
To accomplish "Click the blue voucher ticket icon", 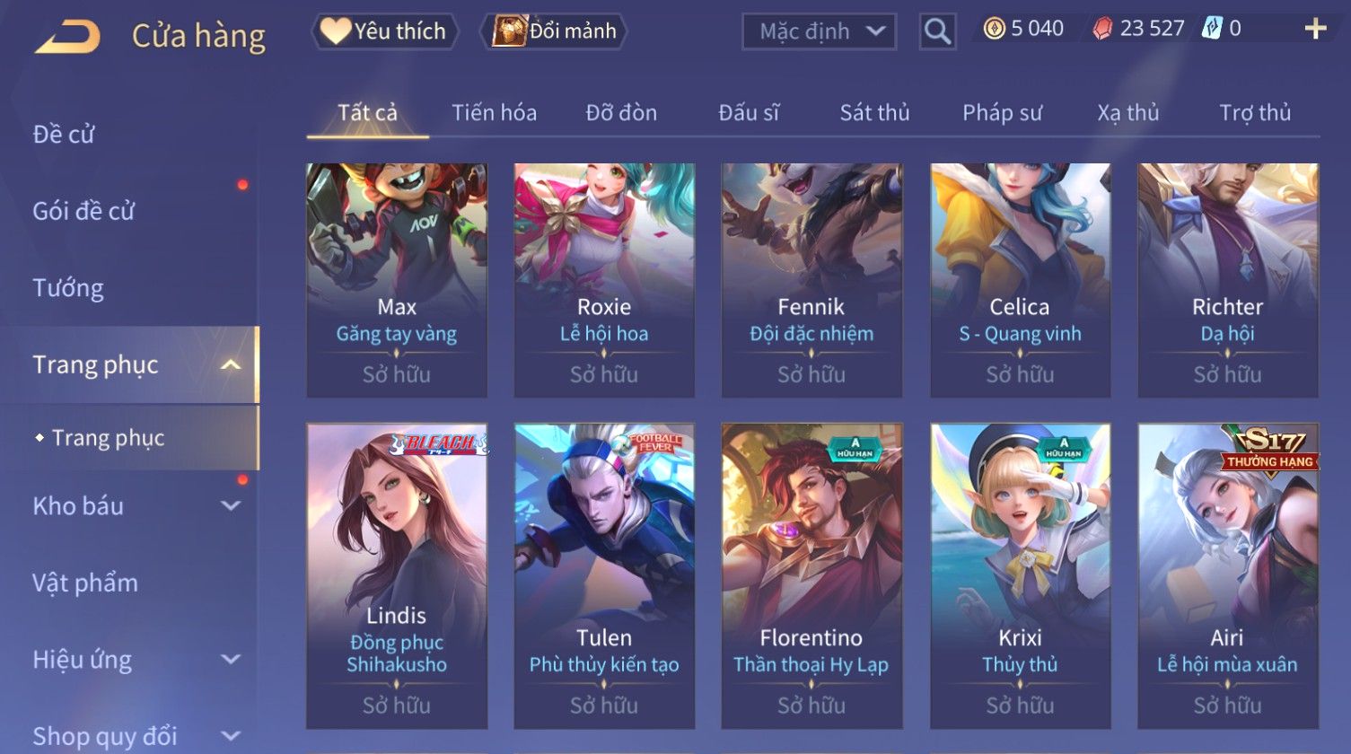I will (x=1211, y=29).
